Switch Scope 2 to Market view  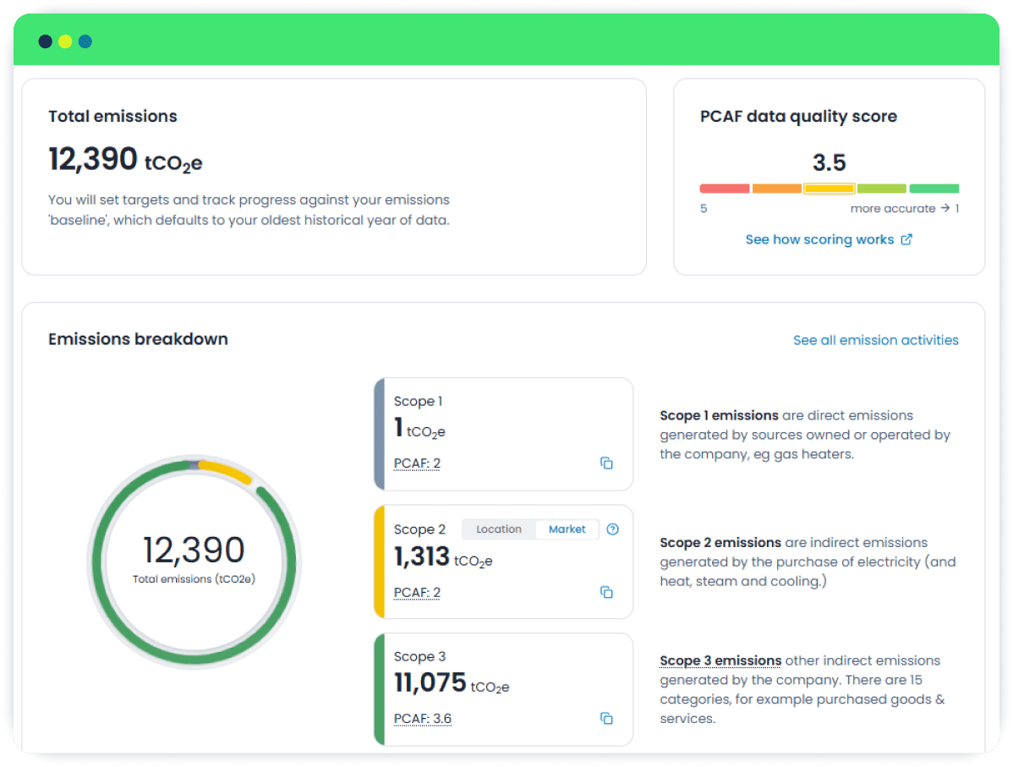click(567, 529)
